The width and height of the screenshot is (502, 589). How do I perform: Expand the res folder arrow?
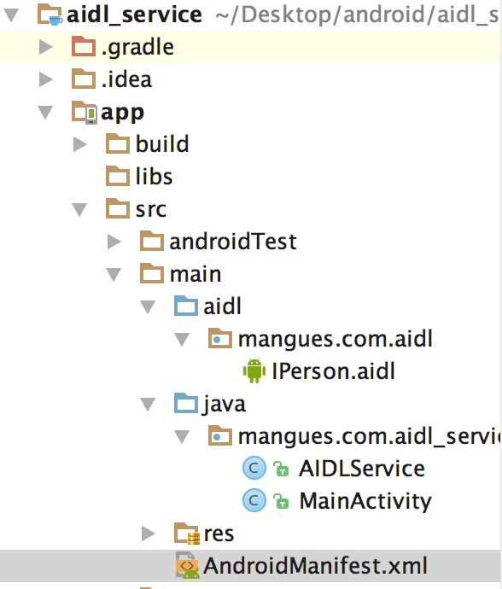(148, 534)
